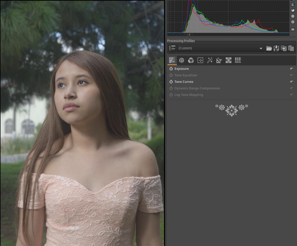Disable the Exposure tool power button
Image resolution: width=297 pixels, height=246 pixels.
tap(171, 69)
